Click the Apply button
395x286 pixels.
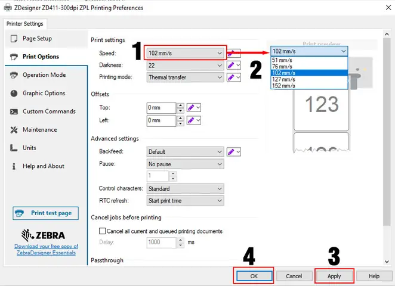(334, 276)
